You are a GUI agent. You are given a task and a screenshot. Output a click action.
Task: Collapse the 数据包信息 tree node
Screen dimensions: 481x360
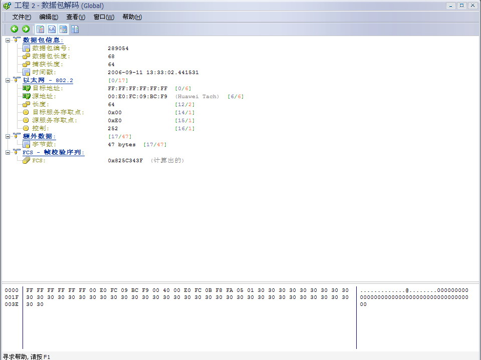(8, 40)
